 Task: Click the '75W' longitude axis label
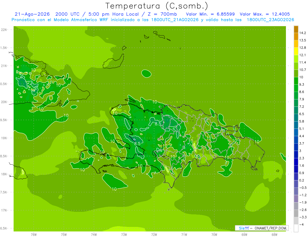[64, 234]
